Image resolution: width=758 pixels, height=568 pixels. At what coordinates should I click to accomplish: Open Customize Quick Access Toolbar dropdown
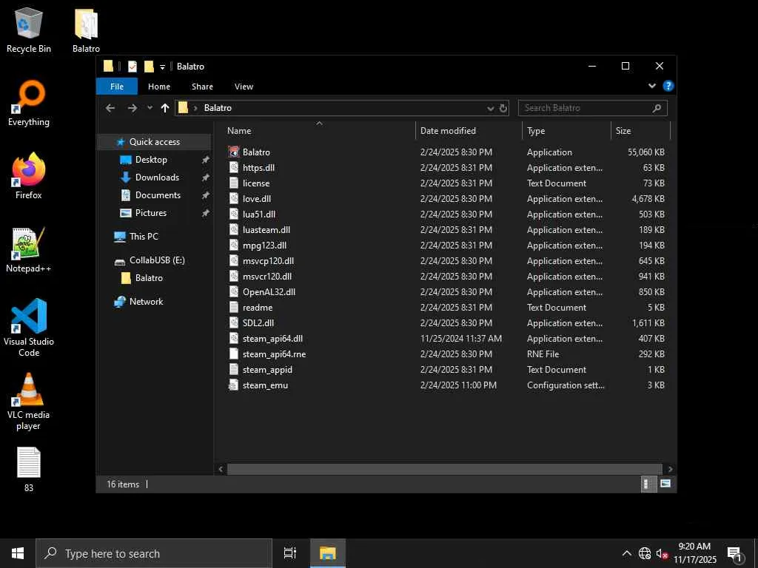click(x=162, y=67)
